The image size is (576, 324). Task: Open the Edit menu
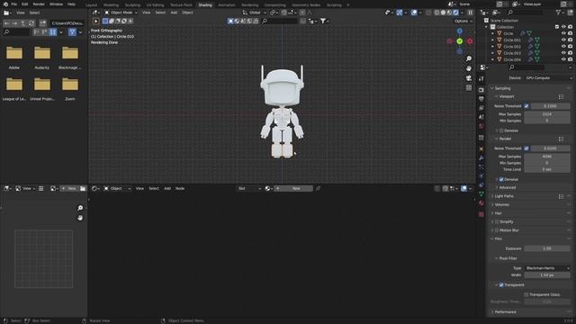24,4
